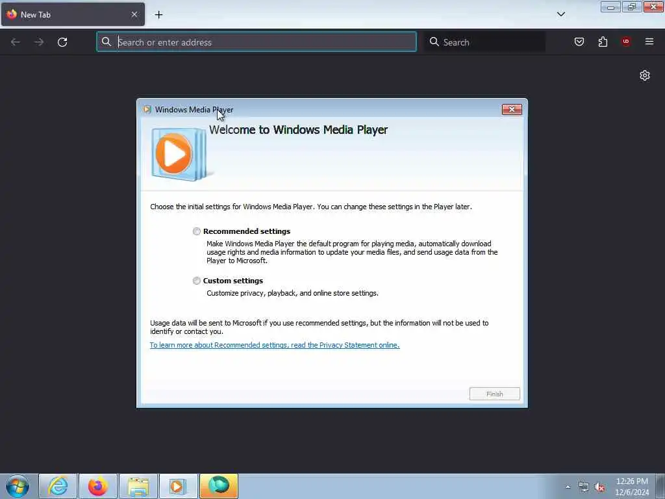Open the list all tabs dropdown
The height and width of the screenshot is (499, 665).
click(x=560, y=14)
